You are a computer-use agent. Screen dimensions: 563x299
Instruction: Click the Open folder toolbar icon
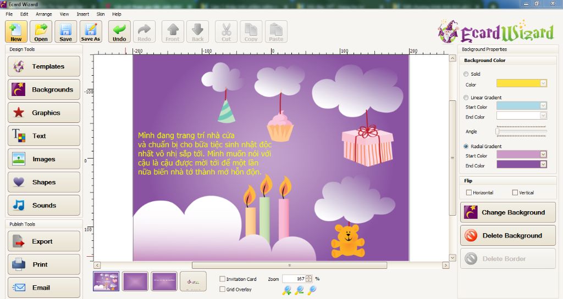41,31
